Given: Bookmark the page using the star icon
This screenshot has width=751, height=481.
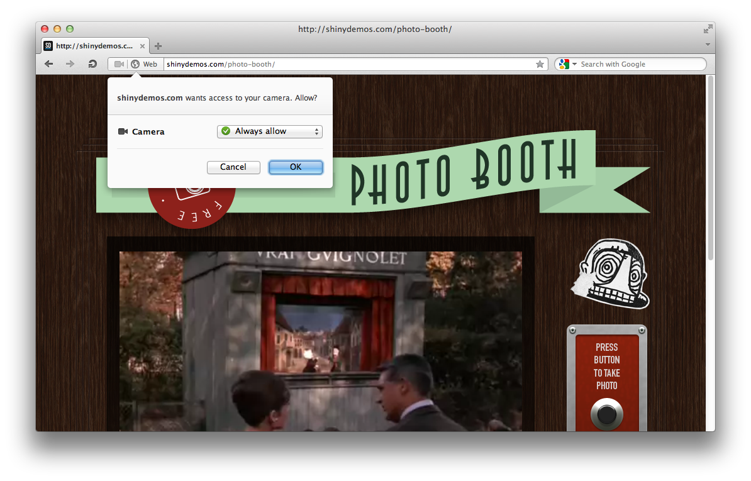Looking at the screenshot, I should [x=540, y=64].
